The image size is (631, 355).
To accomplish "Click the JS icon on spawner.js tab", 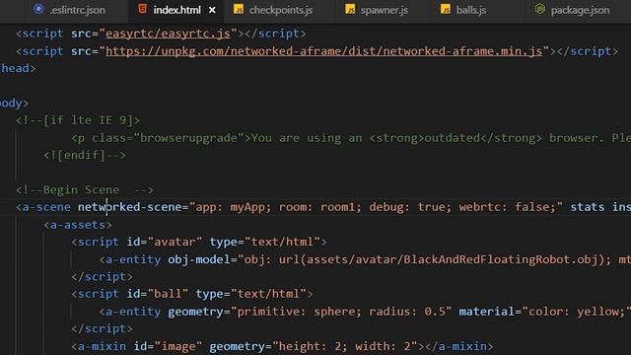I will pos(350,9).
